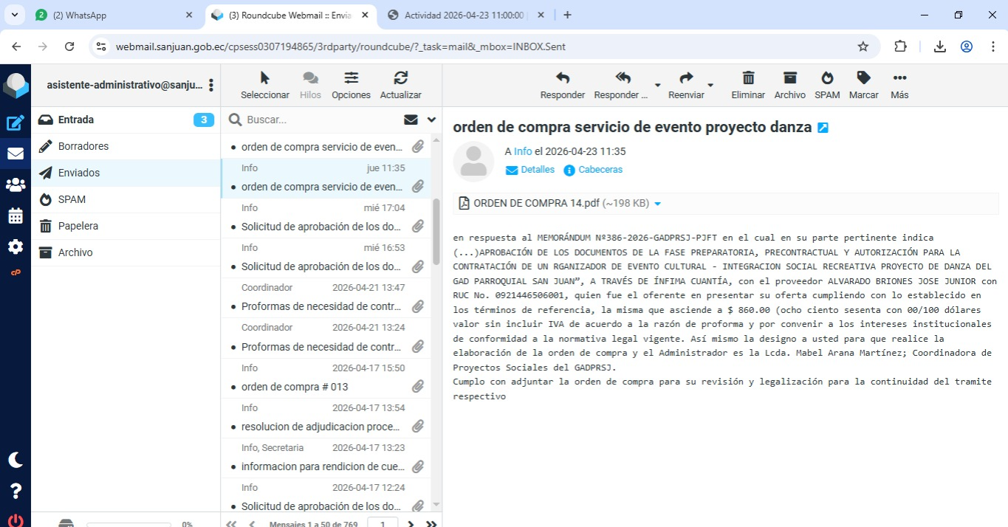The image size is (1008, 527).
Task: Archive the message using Archivo icon
Action: (x=789, y=78)
